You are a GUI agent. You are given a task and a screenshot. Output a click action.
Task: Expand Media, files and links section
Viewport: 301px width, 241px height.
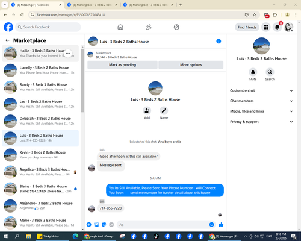261,111
